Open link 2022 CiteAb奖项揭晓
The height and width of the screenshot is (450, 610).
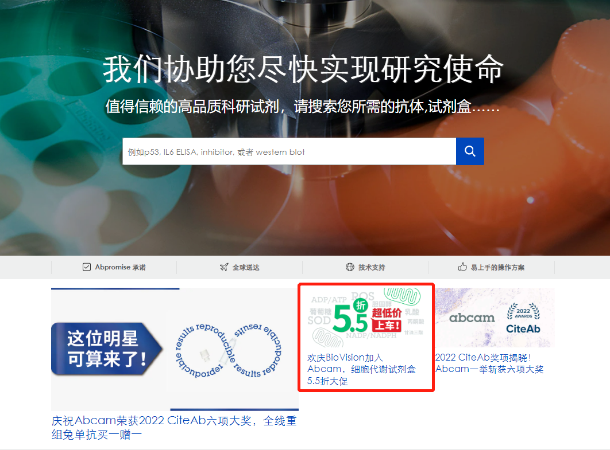click(489, 363)
